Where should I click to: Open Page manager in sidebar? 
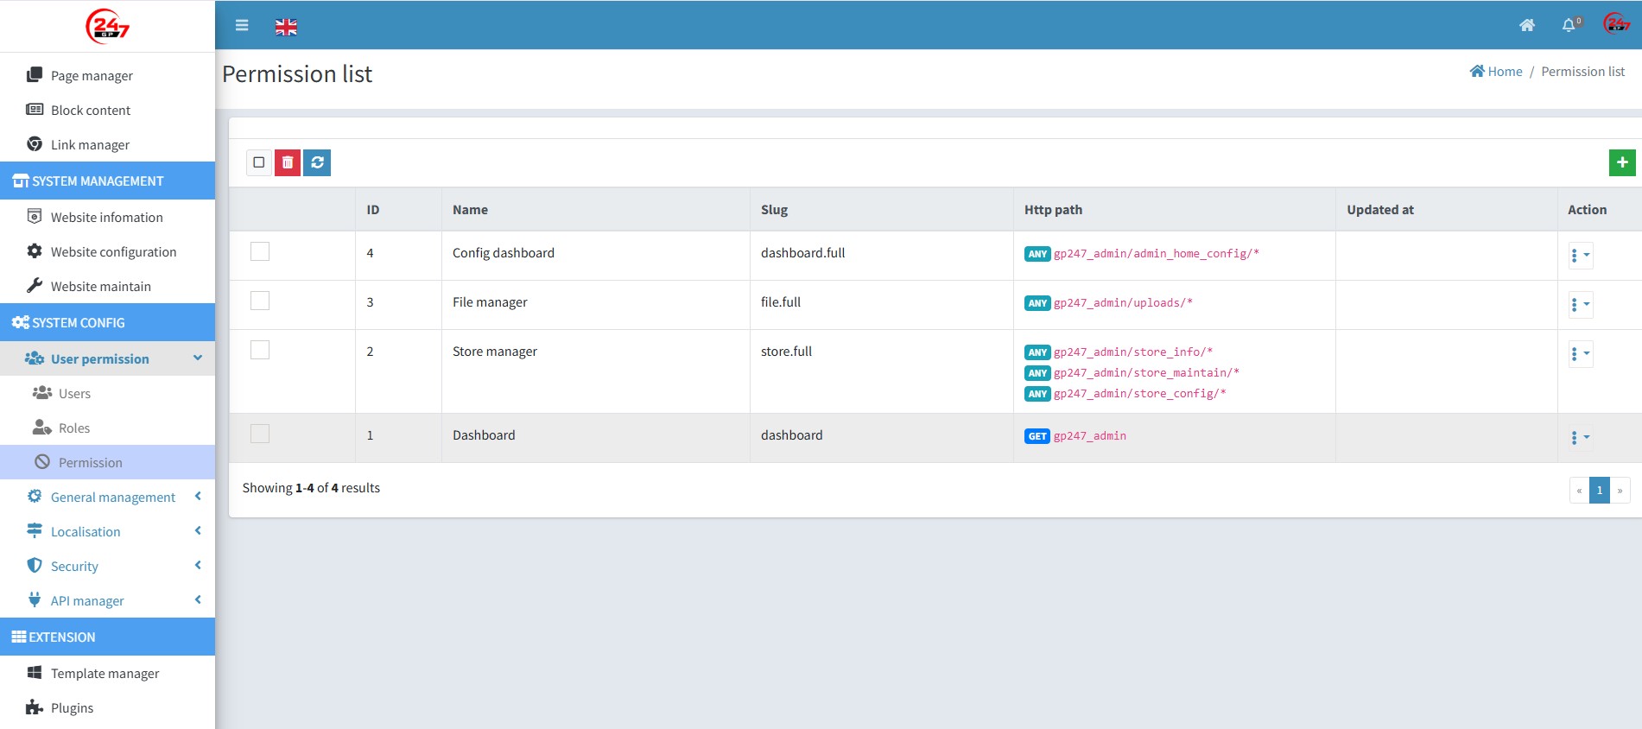(107, 75)
